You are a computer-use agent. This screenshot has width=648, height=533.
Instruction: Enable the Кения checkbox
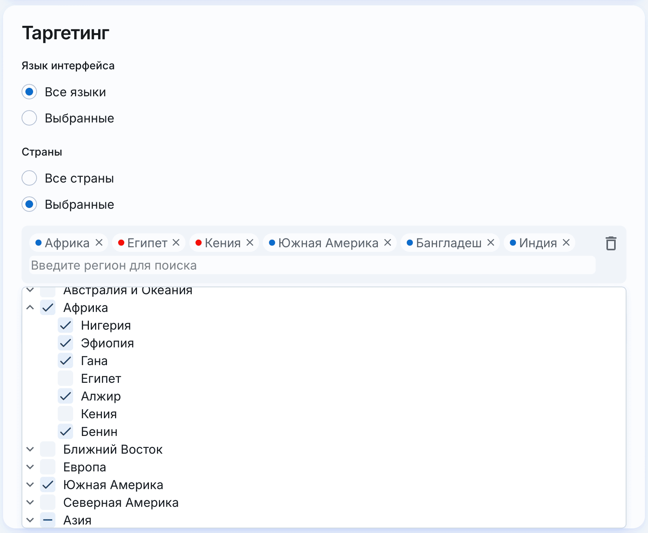tap(65, 414)
